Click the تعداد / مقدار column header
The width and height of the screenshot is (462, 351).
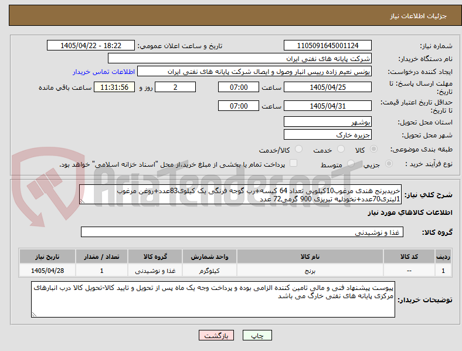[x=101, y=256]
